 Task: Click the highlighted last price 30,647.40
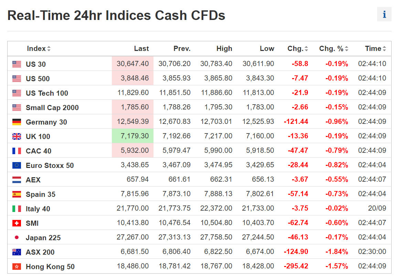point(133,64)
